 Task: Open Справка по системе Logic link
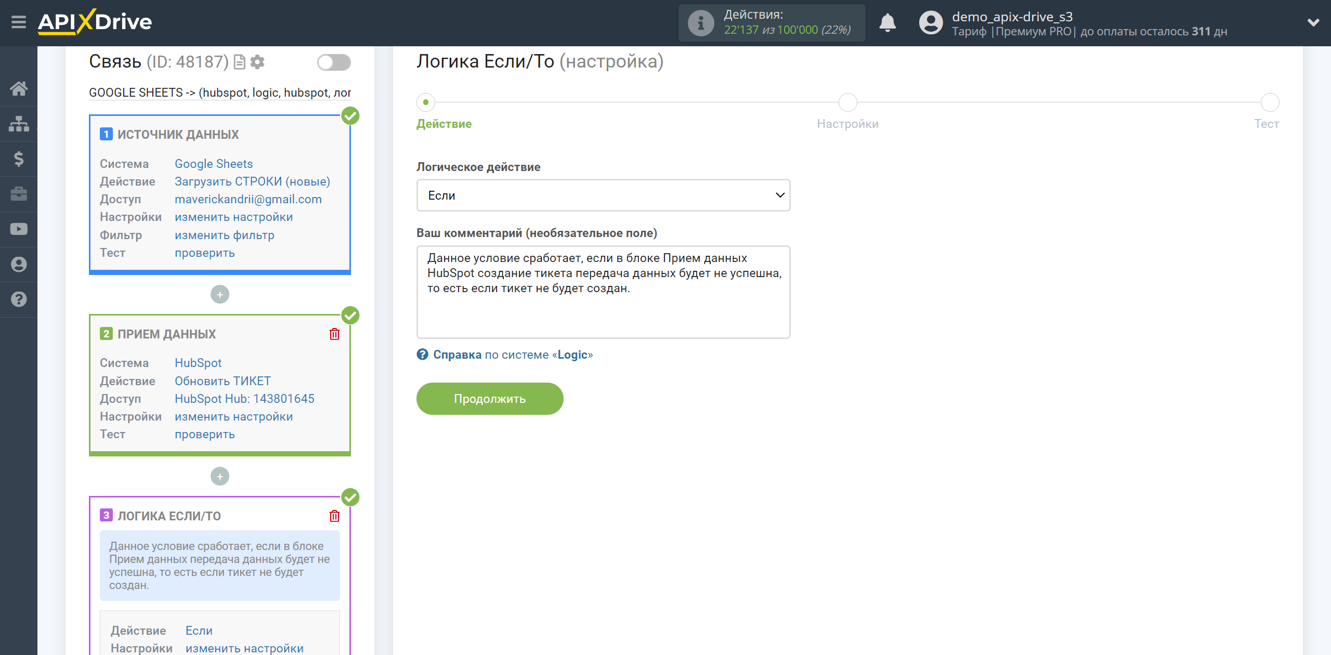(x=513, y=355)
